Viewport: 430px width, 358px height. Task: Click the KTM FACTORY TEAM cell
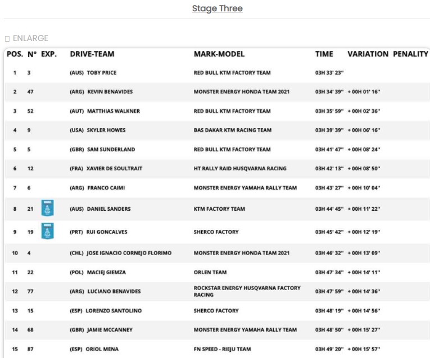click(219, 209)
